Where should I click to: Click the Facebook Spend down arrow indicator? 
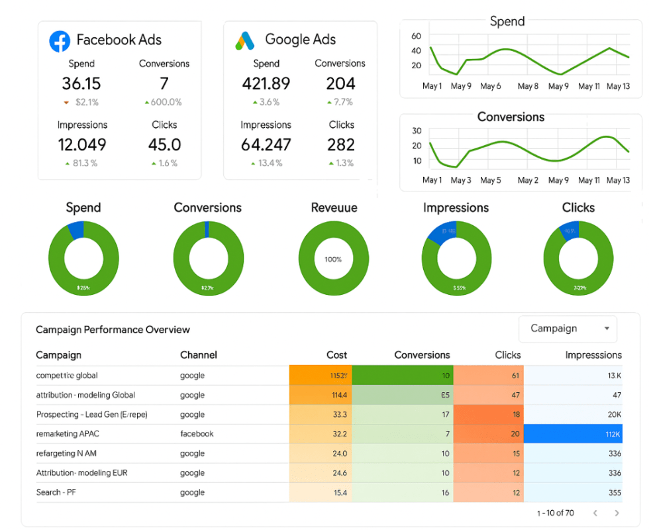66,103
